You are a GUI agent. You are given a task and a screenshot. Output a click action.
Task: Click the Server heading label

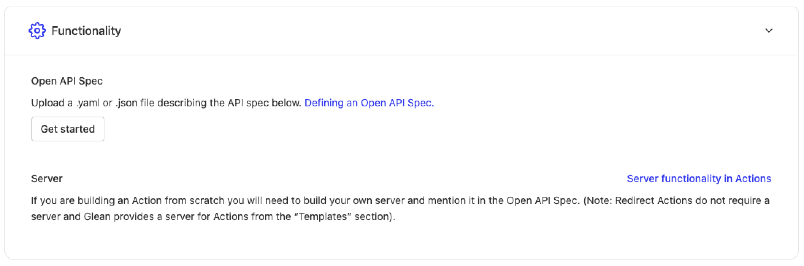pos(47,179)
